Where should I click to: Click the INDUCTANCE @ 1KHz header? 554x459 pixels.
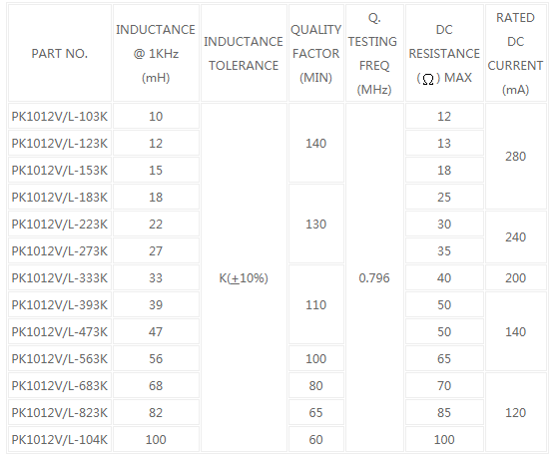click(x=156, y=53)
